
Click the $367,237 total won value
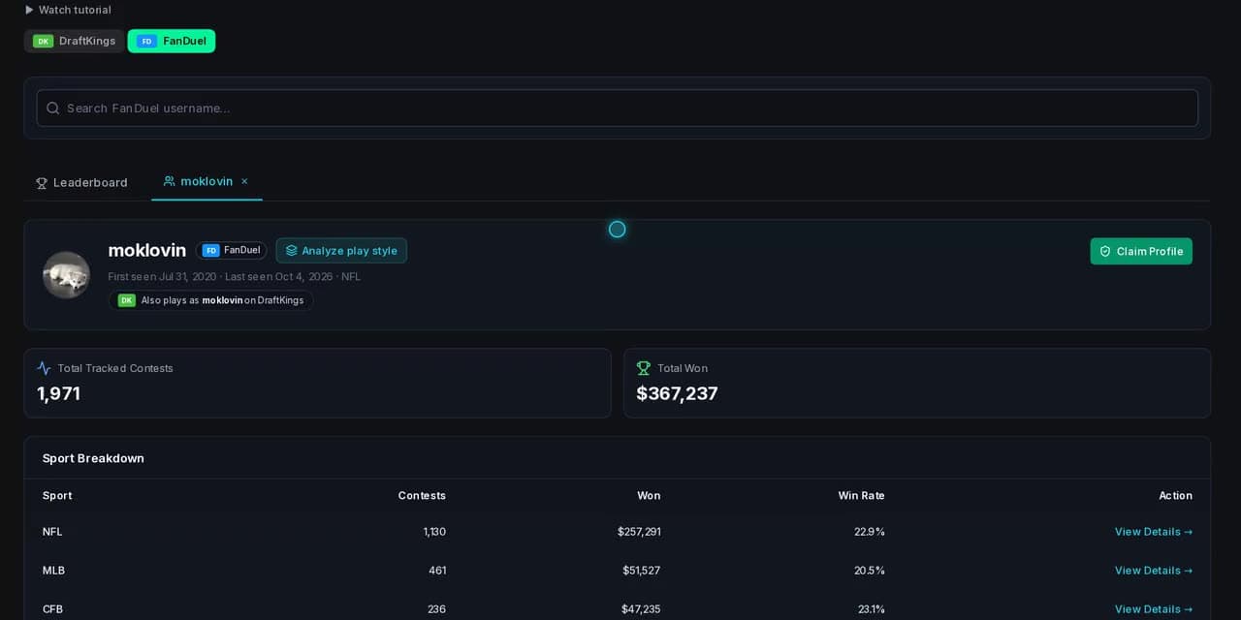[677, 393]
